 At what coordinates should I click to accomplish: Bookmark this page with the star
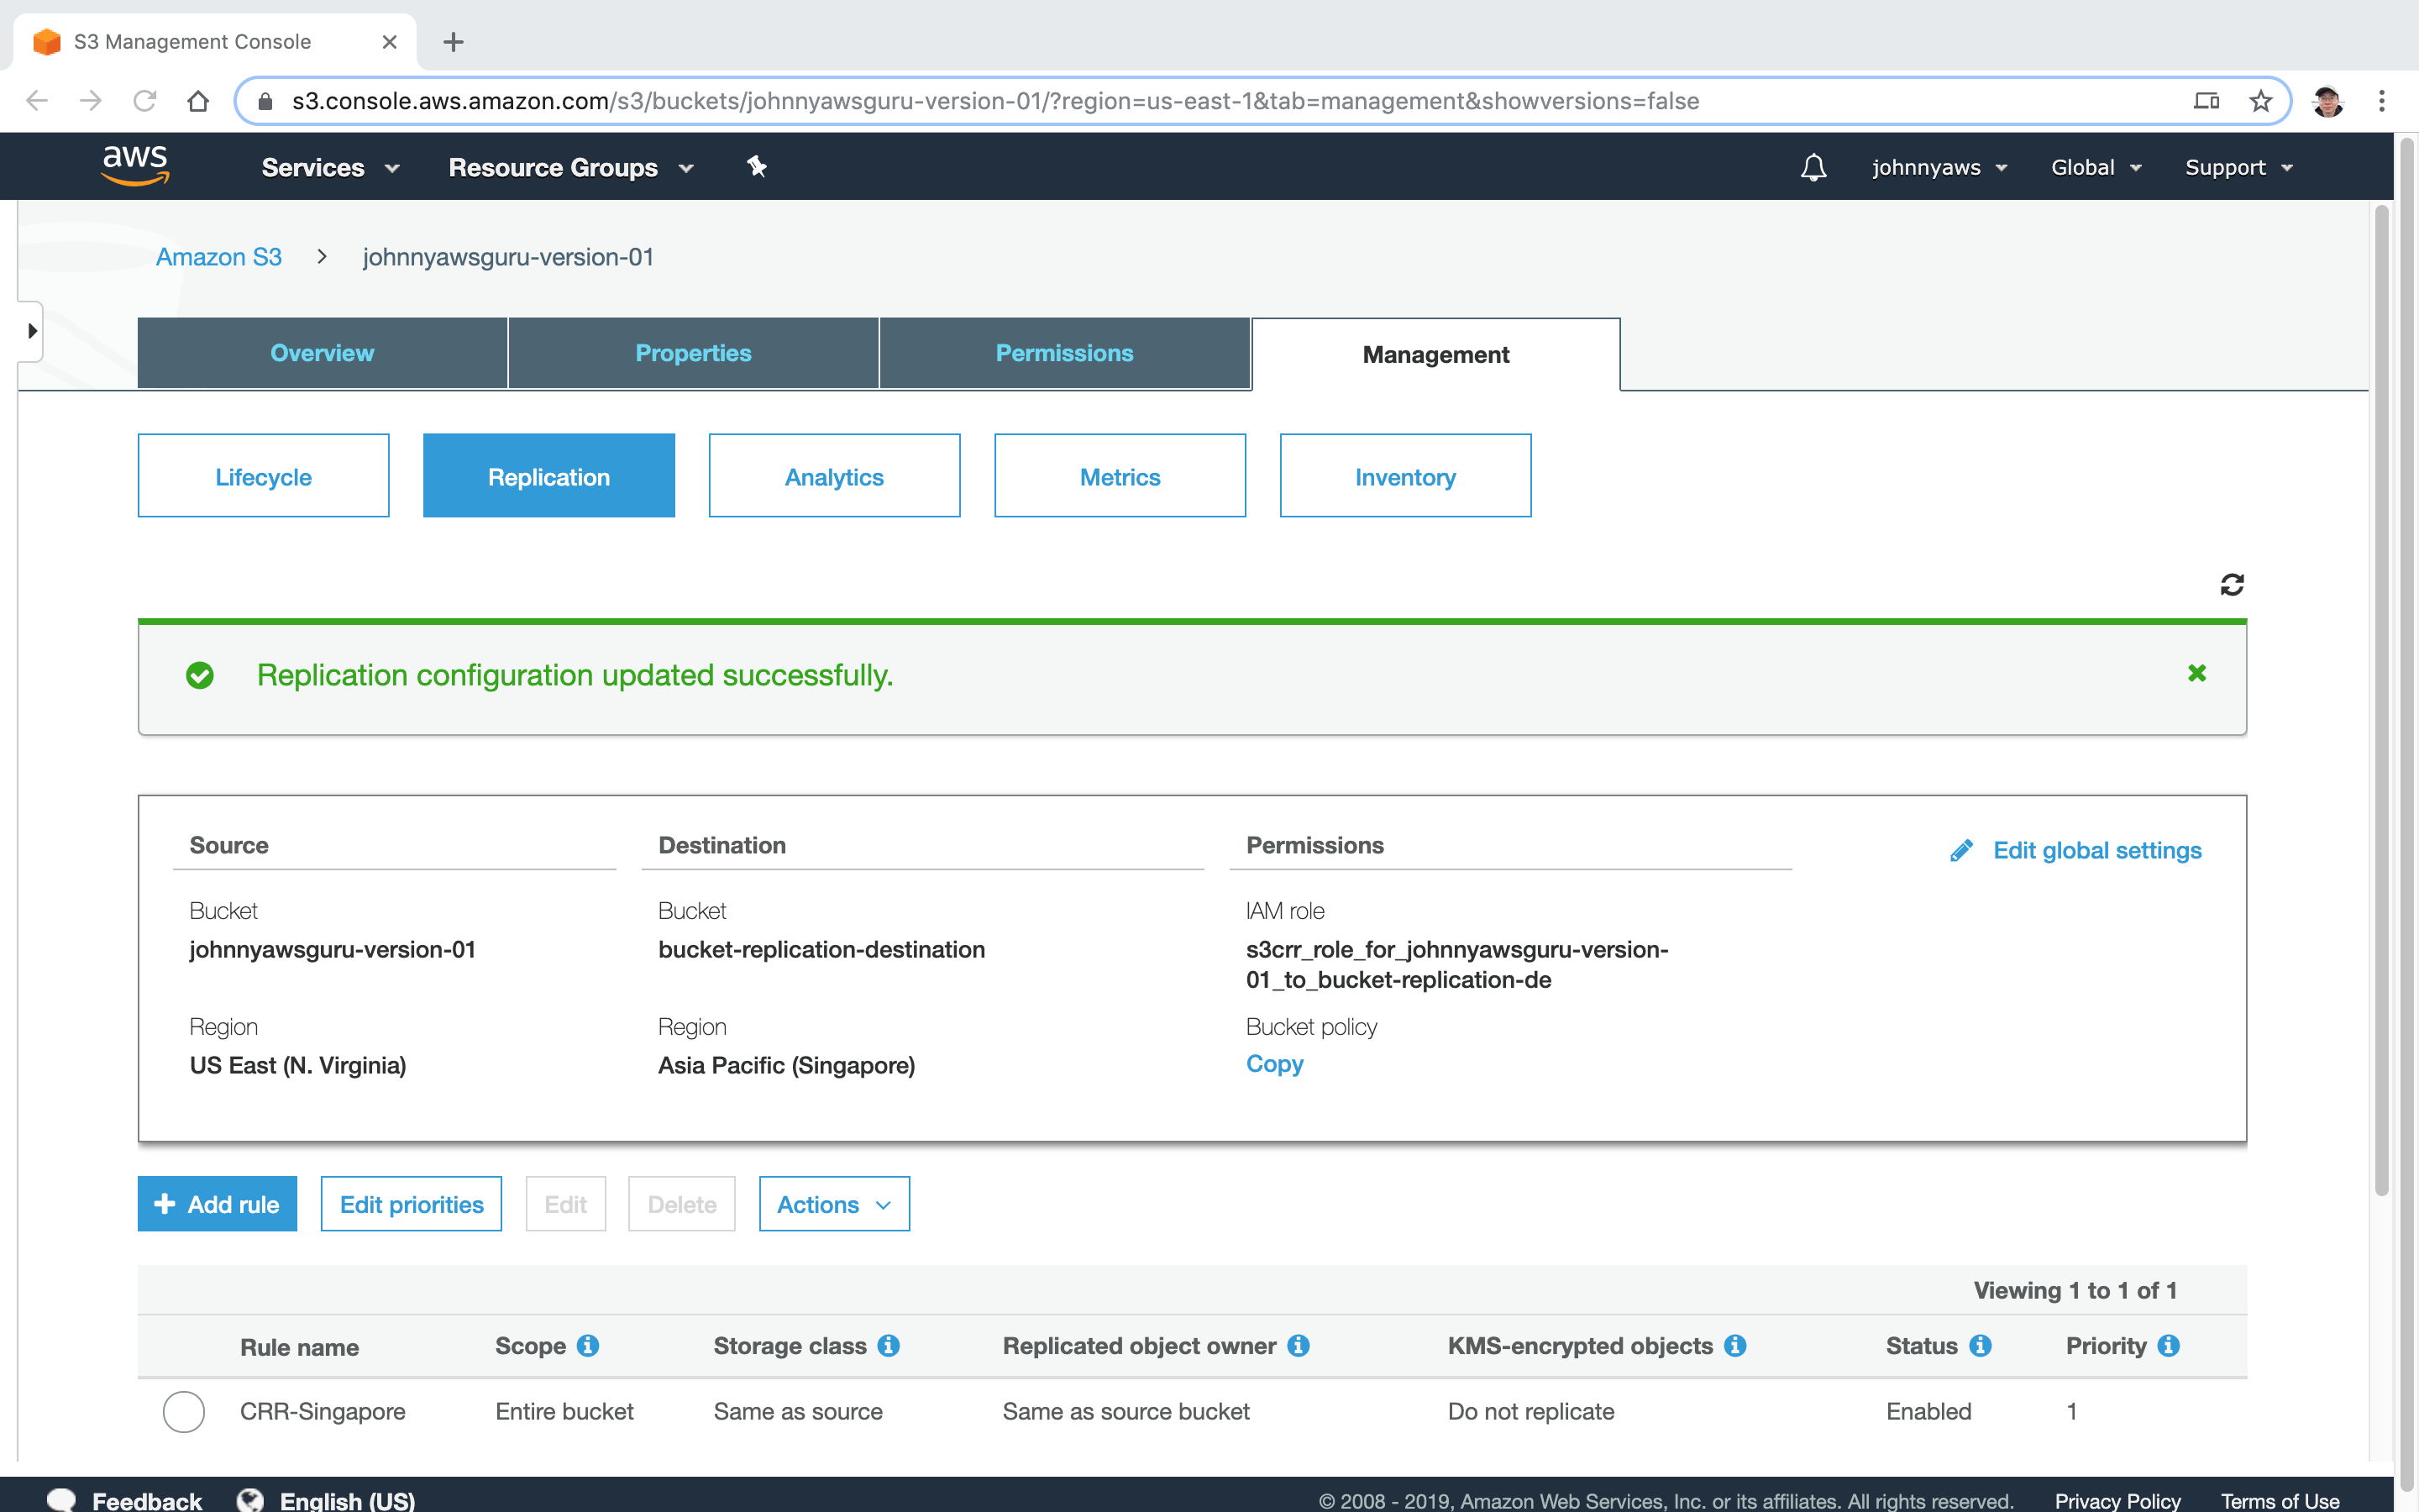click(x=2260, y=101)
